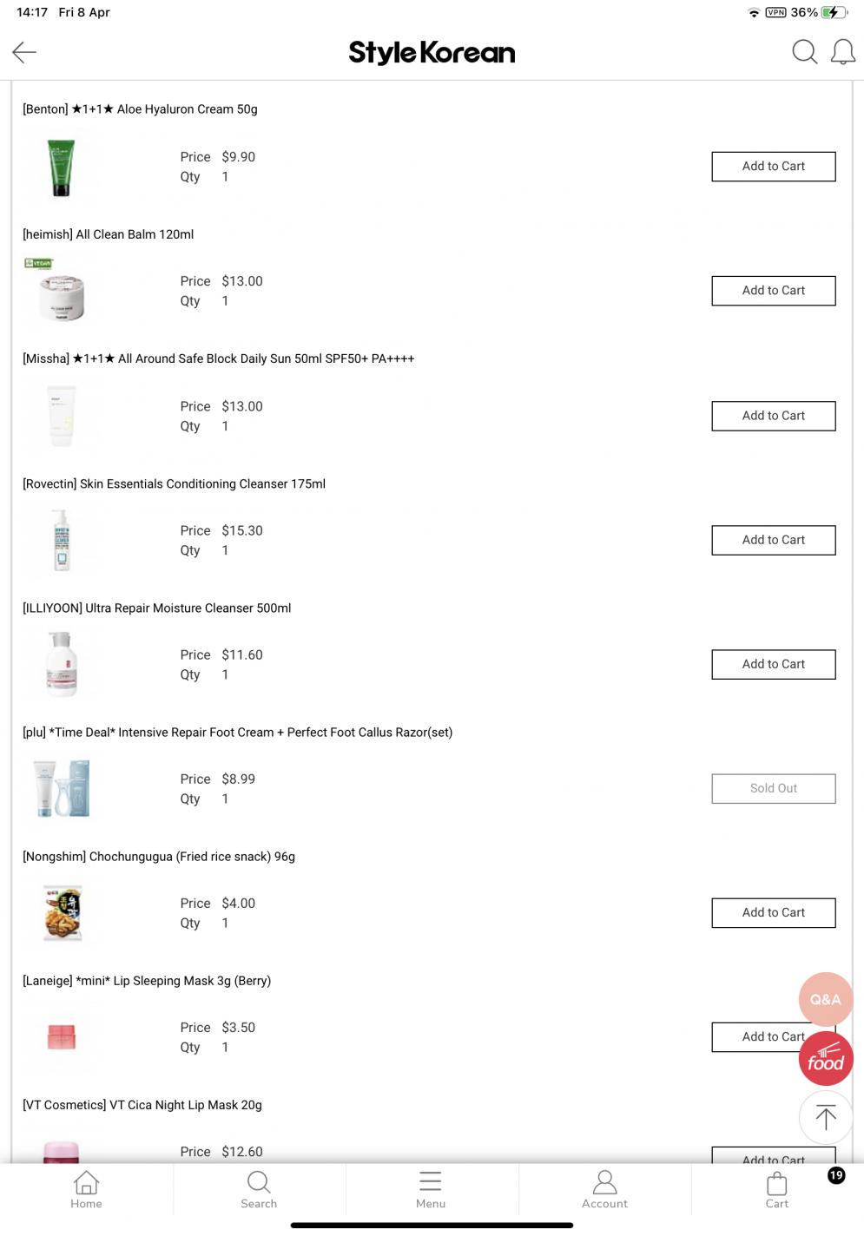Tap the back arrow icon

click(24, 52)
